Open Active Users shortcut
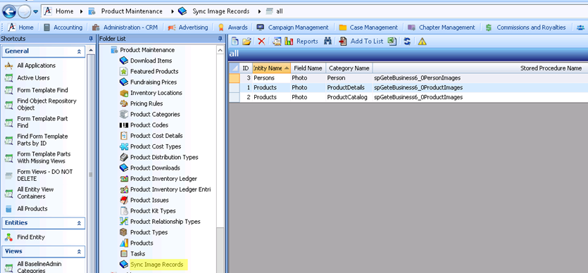Screen dimensions: 588x273 click(33, 78)
